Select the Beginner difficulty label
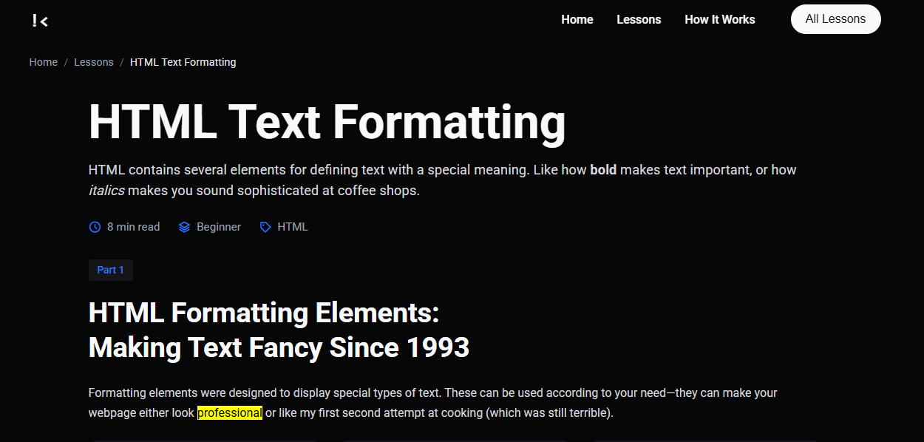 219,227
